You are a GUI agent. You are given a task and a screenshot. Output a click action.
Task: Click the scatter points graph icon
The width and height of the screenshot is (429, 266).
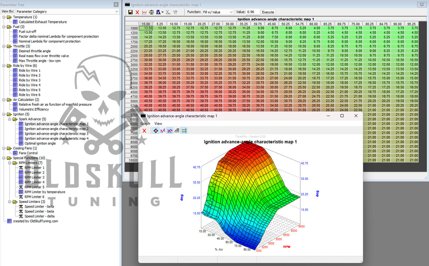[163, 131]
